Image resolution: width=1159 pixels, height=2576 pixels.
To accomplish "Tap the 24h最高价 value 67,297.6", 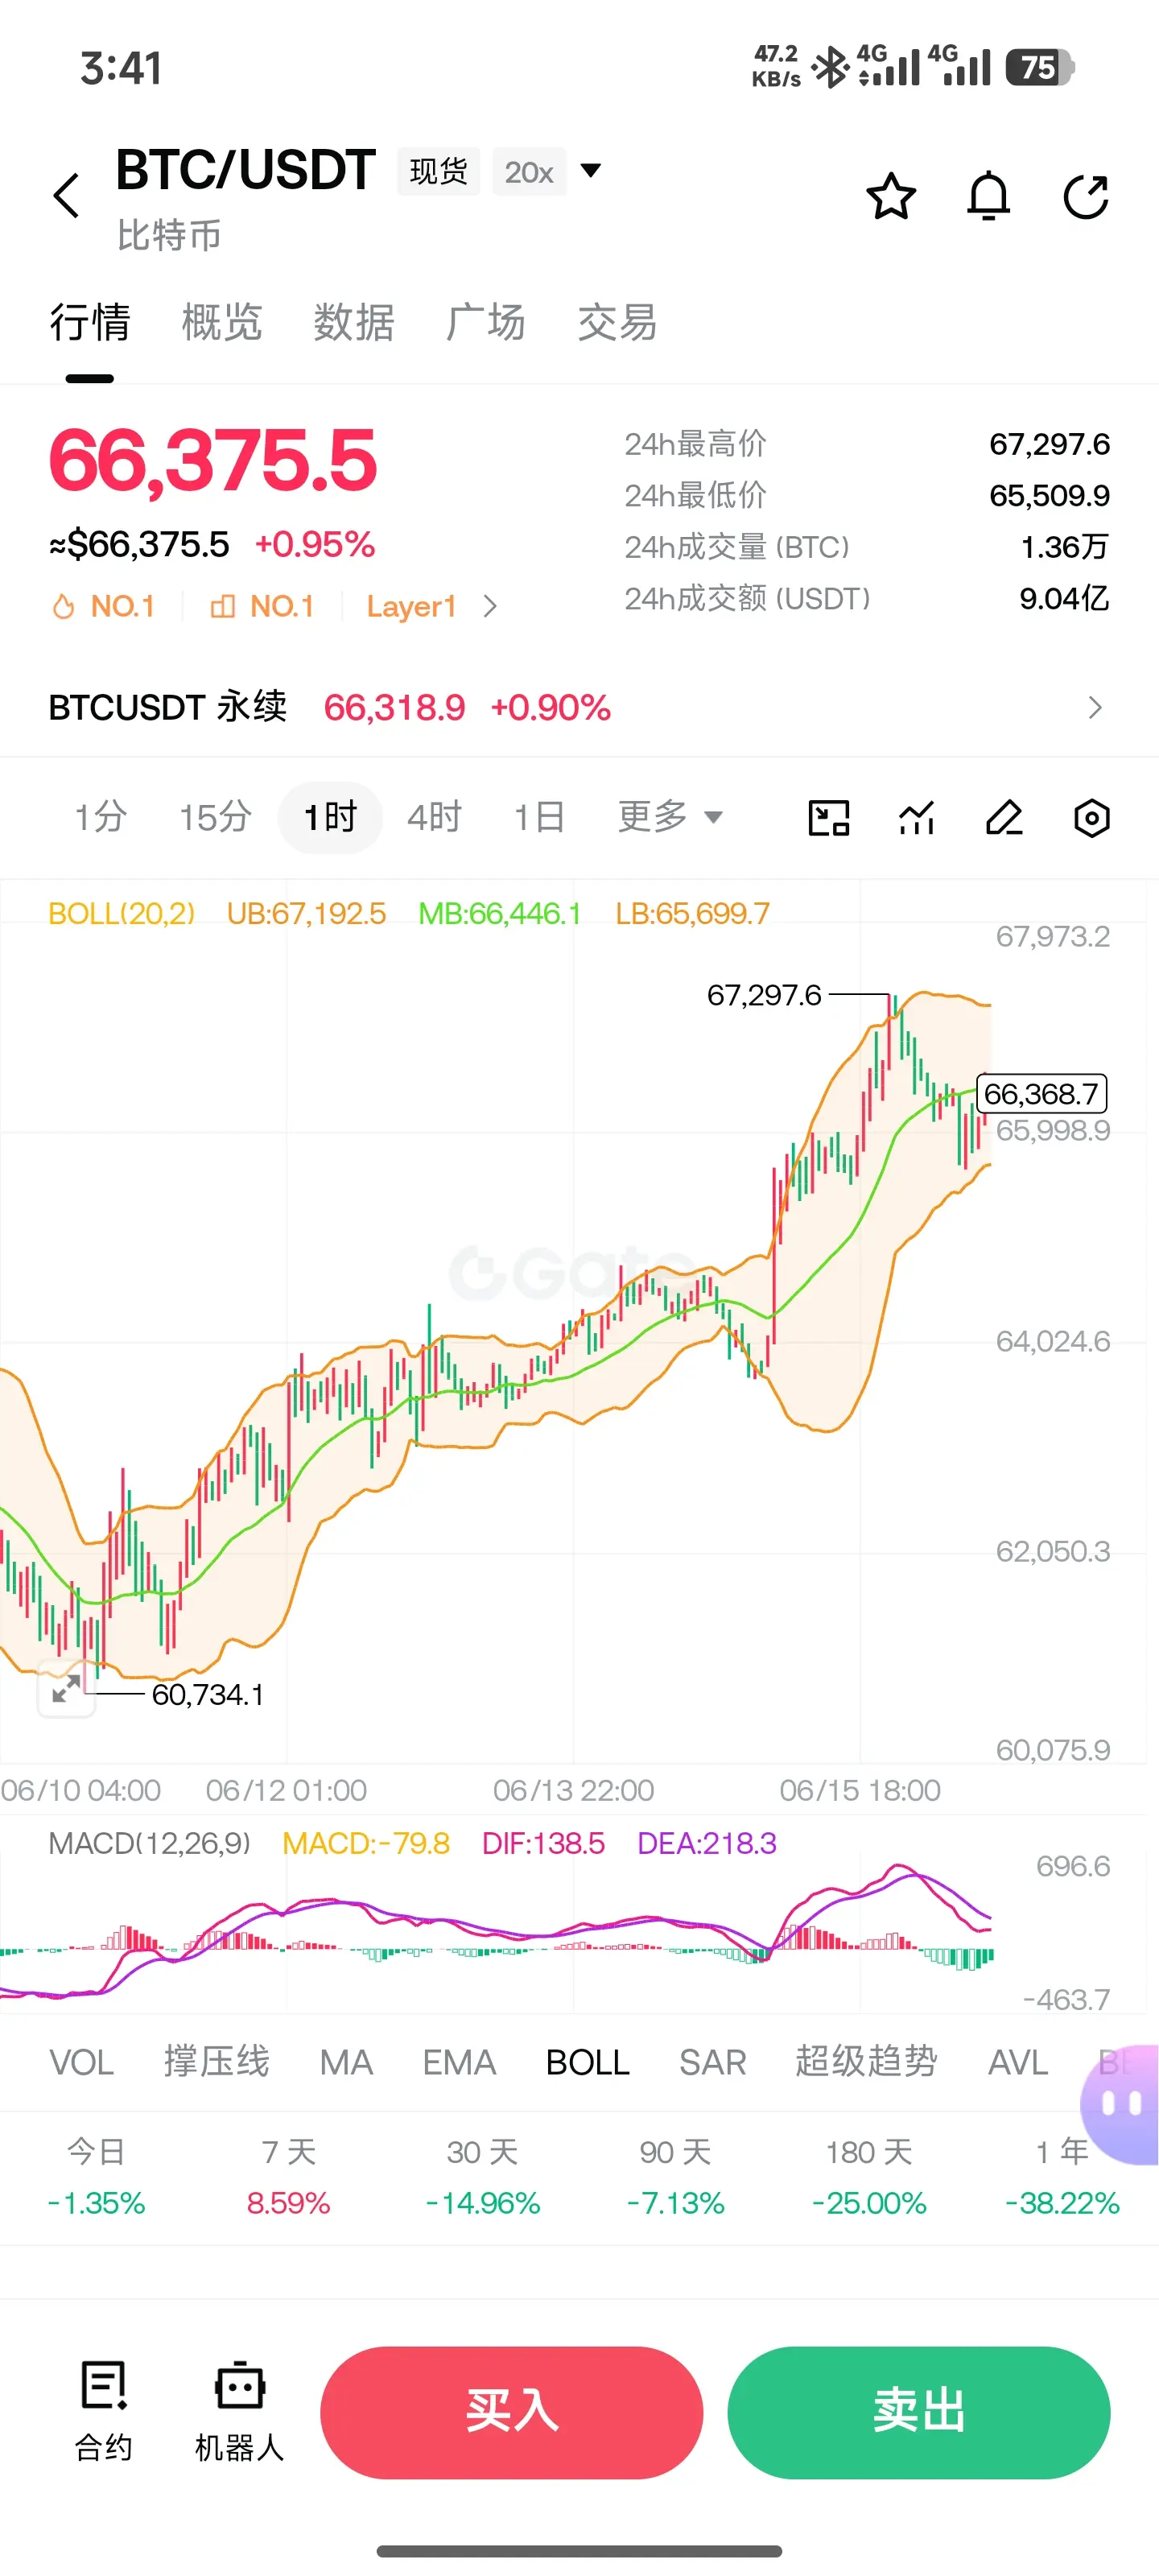I will pos(1049,444).
